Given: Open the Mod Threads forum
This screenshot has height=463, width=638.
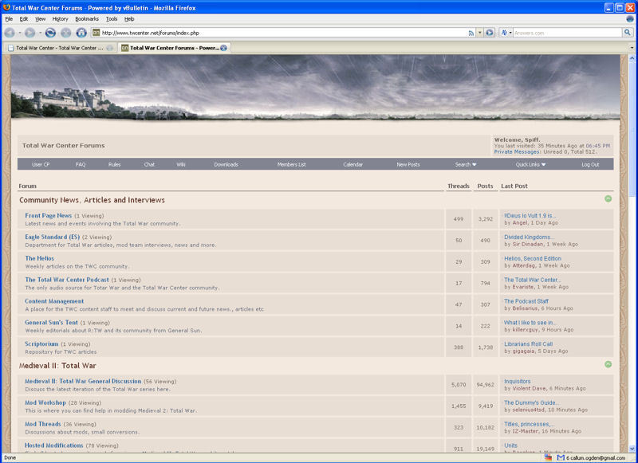Looking at the screenshot, I should tap(43, 424).
